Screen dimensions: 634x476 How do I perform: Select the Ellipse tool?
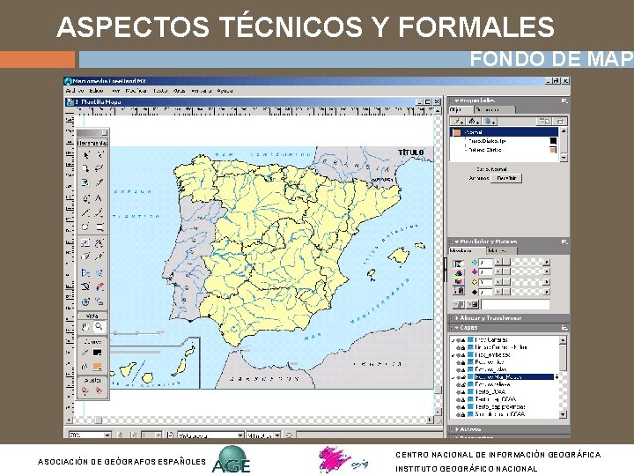[85, 227]
